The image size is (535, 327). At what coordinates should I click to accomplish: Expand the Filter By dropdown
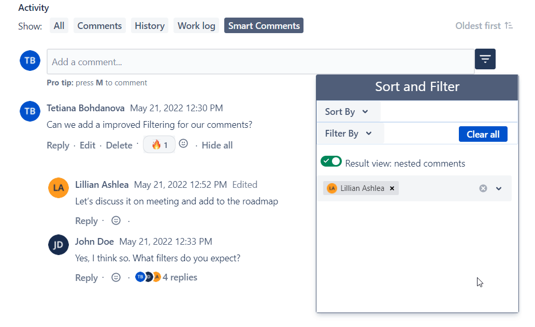[x=349, y=133]
